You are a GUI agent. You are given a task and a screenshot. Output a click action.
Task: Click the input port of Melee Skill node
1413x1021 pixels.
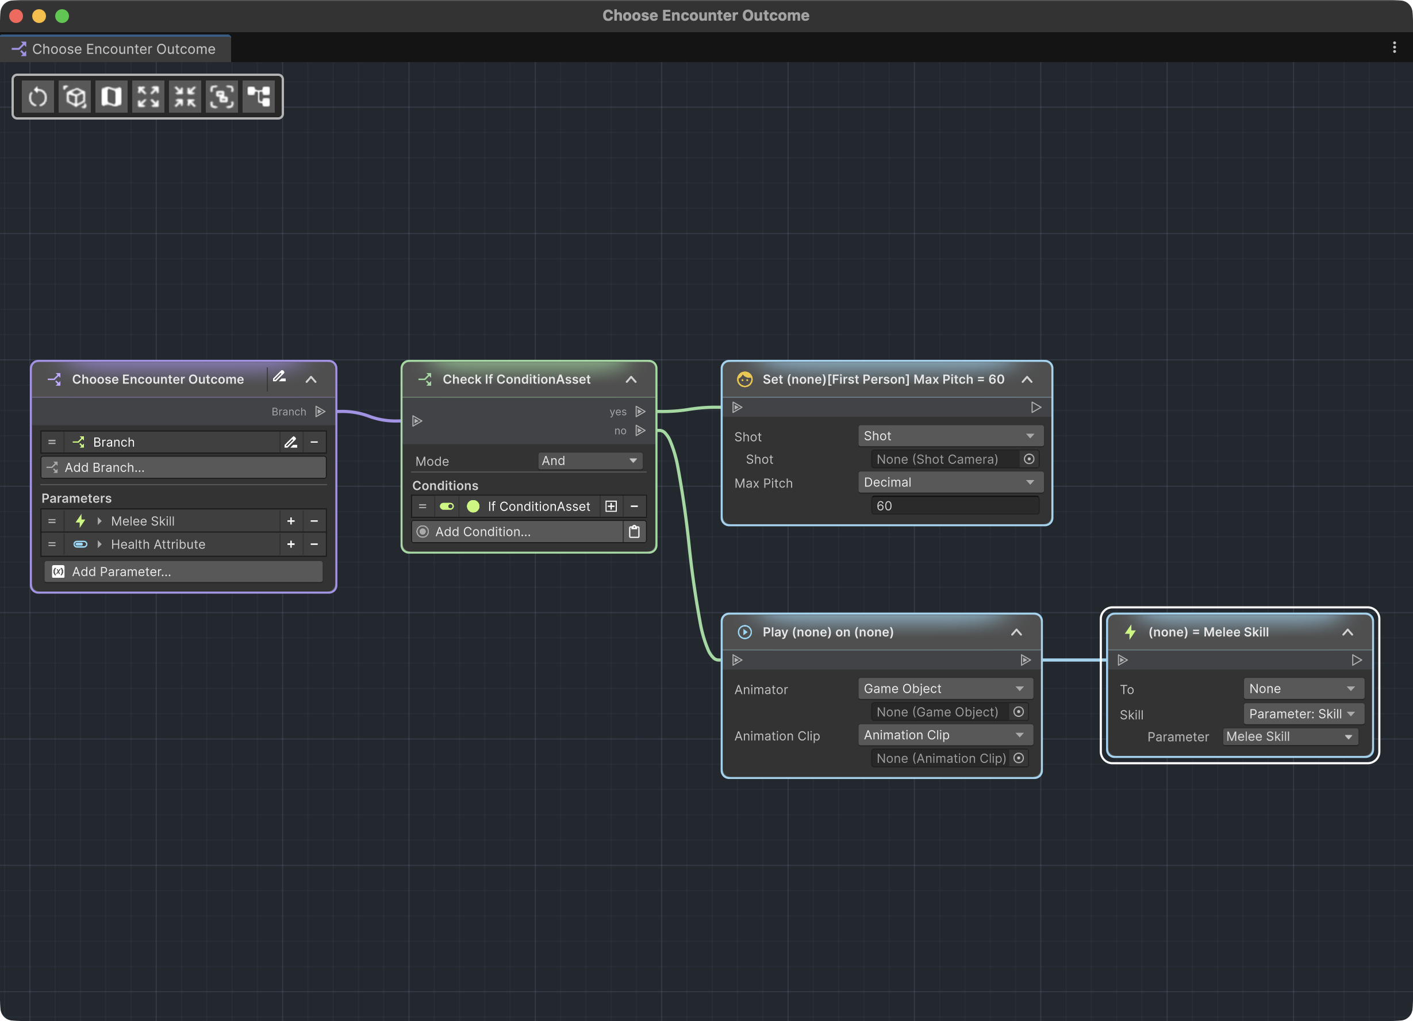pos(1123,660)
